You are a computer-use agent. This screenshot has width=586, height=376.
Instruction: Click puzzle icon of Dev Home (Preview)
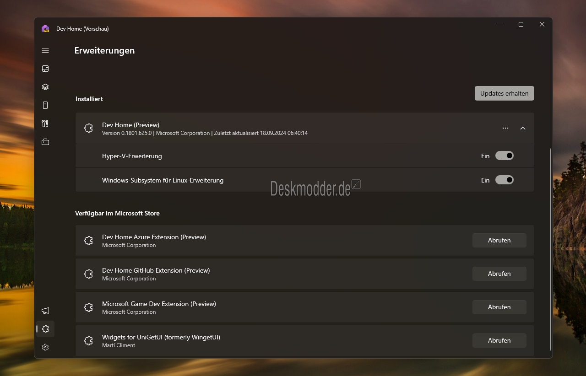(x=89, y=128)
